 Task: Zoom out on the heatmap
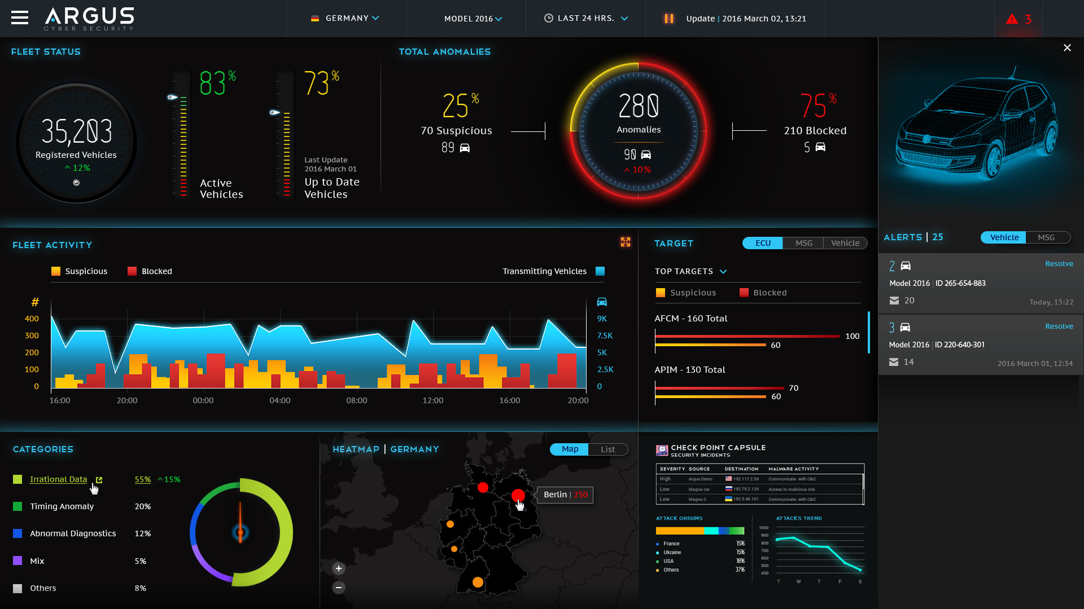[x=339, y=588]
